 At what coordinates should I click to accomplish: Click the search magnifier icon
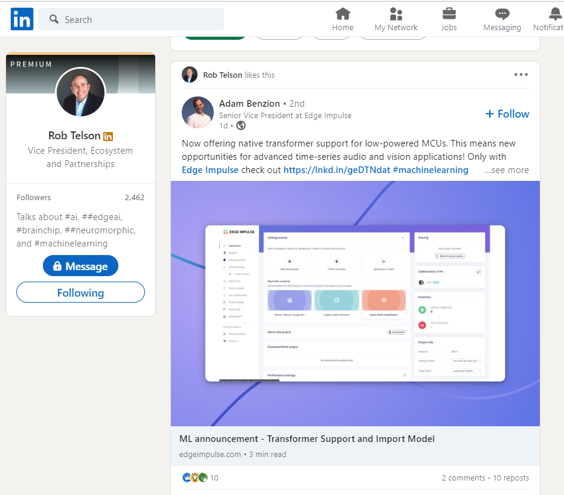coord(54,19)
